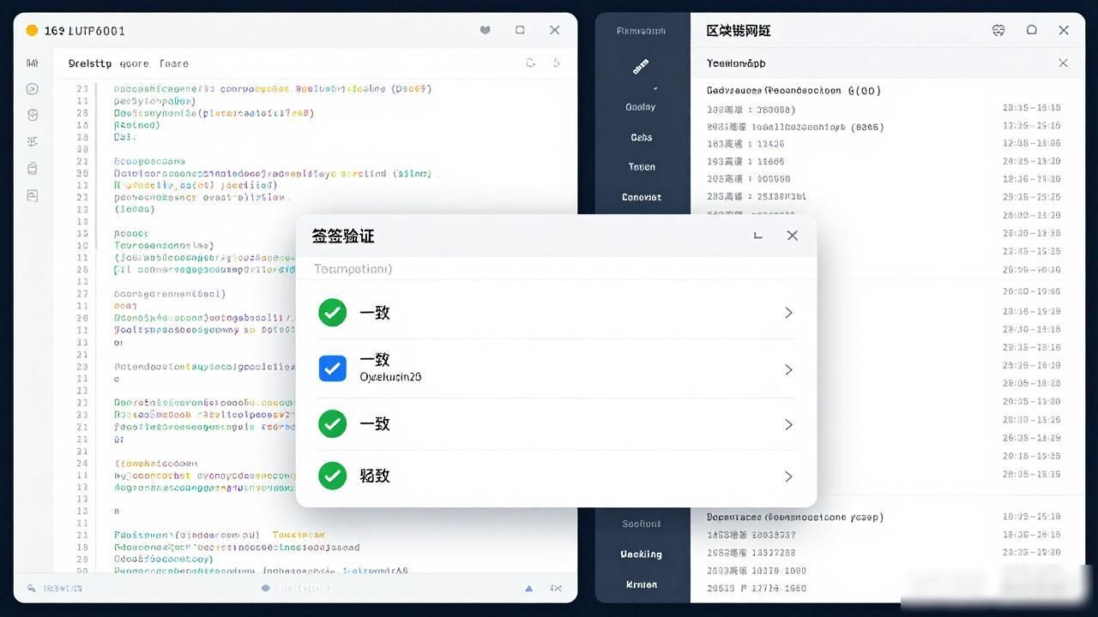Image resolution: width=1098 pixels, height=617 pixels.
Task: Click the Teanionapp panel heading
Action: [x=736, y=63]
